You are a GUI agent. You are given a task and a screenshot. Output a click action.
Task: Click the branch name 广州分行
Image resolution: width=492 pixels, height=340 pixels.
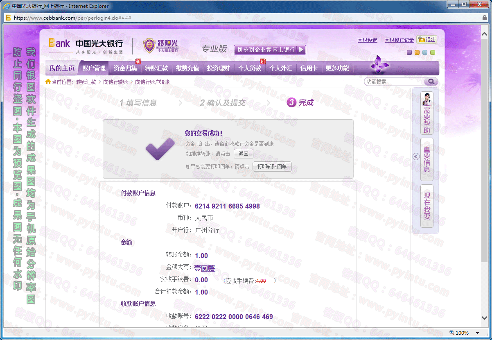(207, 230)
